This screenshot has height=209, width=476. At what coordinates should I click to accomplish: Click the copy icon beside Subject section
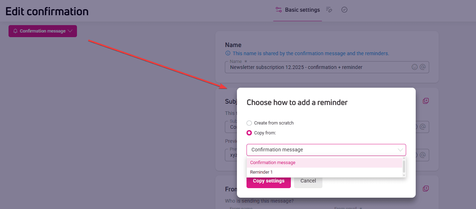(426, 101)
